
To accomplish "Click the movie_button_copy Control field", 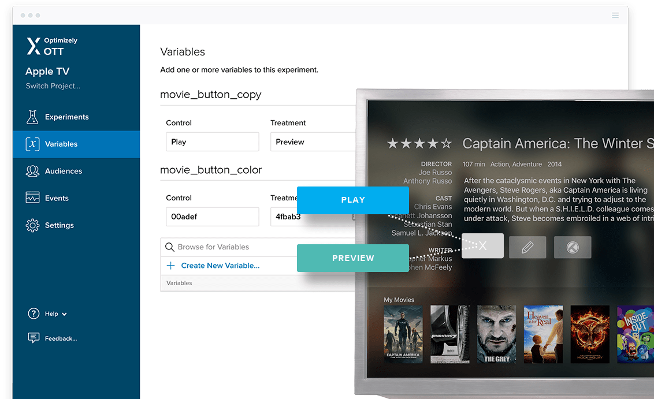I will pos(212,141).
